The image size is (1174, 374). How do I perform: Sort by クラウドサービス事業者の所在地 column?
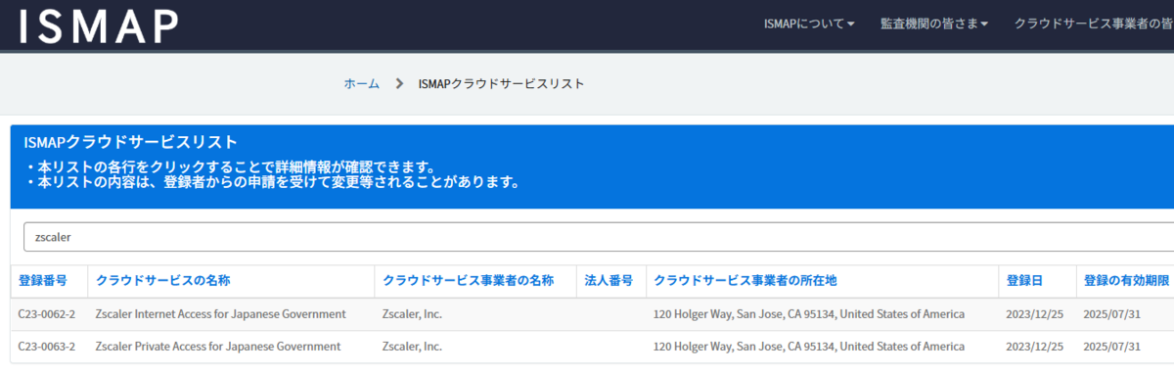pos(745,280)
